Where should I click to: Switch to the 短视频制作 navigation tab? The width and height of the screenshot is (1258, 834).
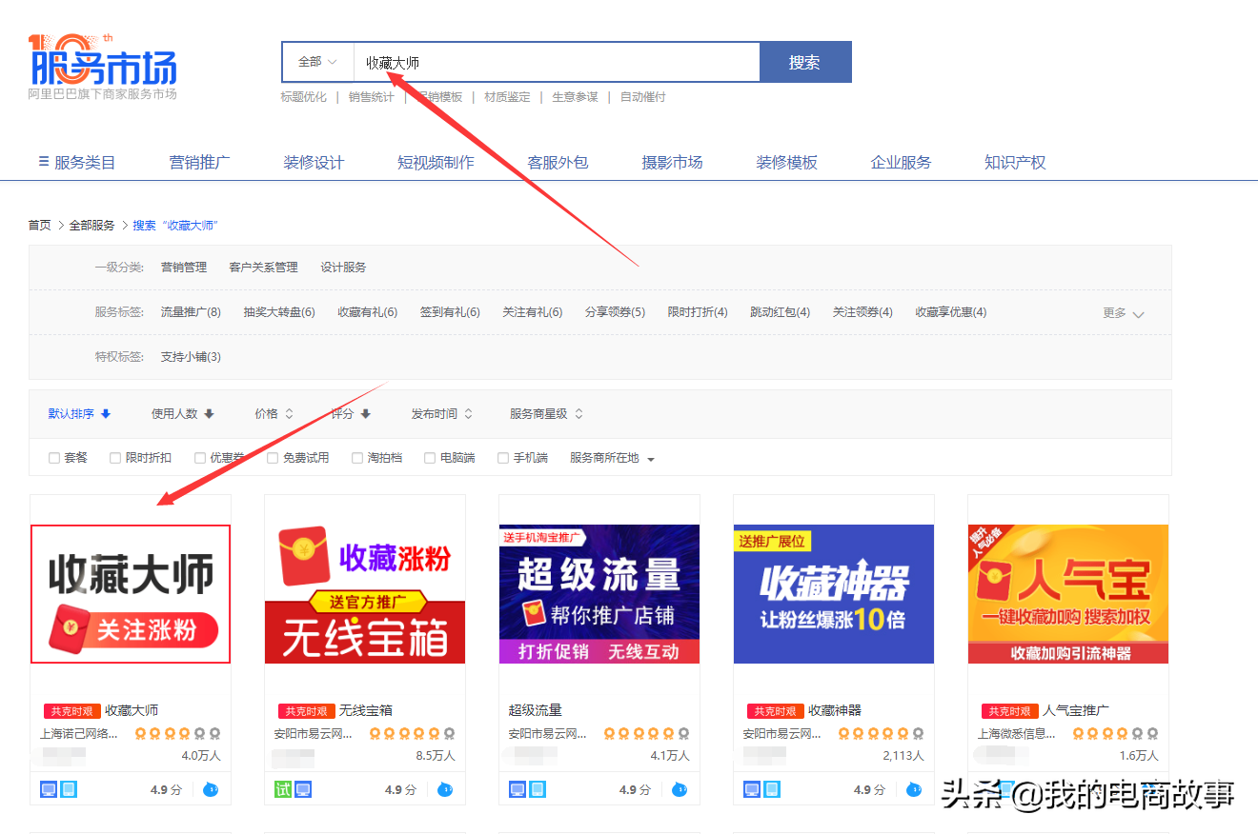tap(436, 162)
